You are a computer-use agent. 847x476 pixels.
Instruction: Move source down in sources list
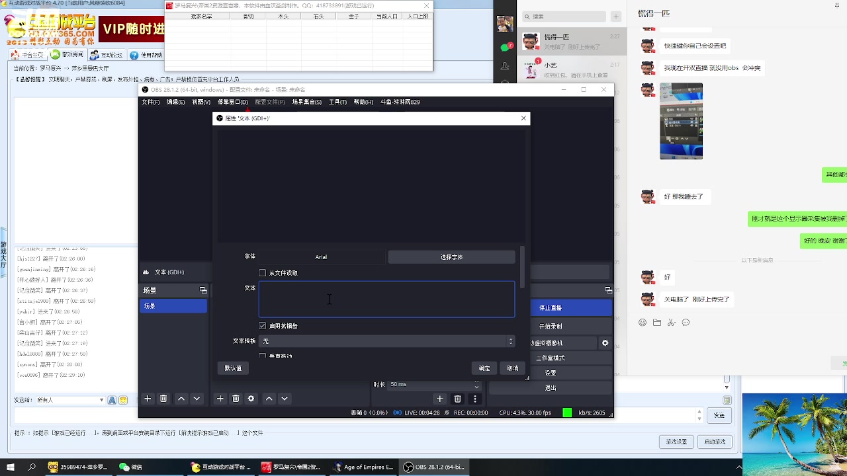(285, 399)
